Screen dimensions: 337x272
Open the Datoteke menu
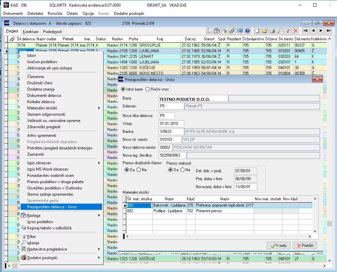point(35,14)
